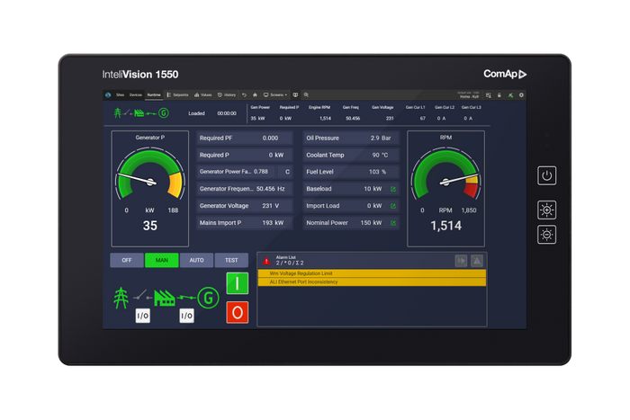Viewport: 630px width, 420px height.
Task: Edit the Baseload value via the pencil icon
Action: coord(392,189)
